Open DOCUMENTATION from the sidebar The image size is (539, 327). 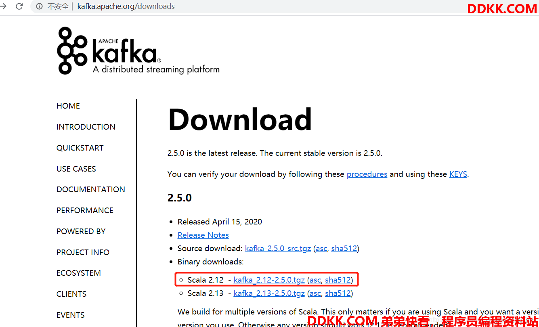click(91, 189)
